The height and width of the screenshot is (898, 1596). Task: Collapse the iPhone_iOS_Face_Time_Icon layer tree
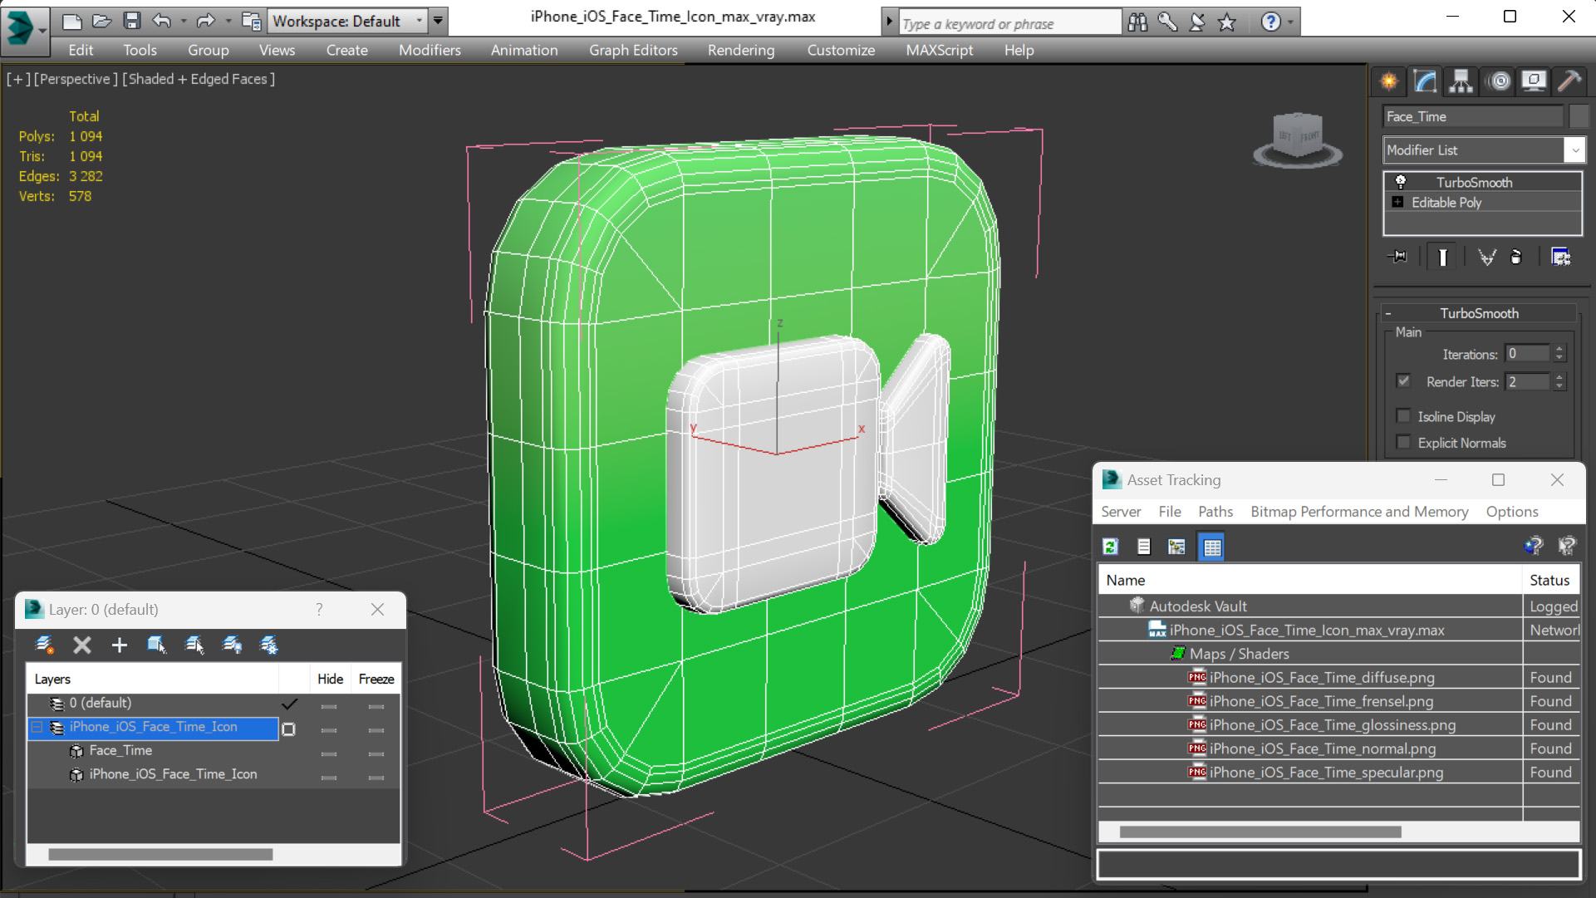(x=37, y=727)
